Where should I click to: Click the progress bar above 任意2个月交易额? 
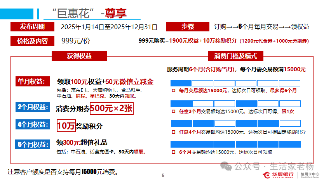(235, 103)
